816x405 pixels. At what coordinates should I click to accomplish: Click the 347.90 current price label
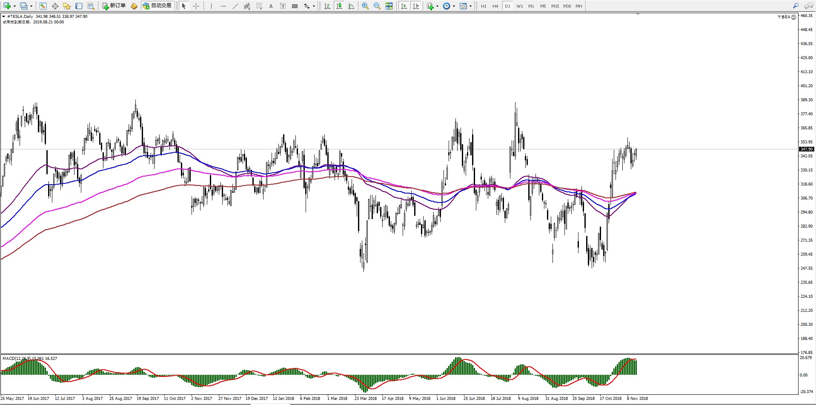tap(806, 149)
